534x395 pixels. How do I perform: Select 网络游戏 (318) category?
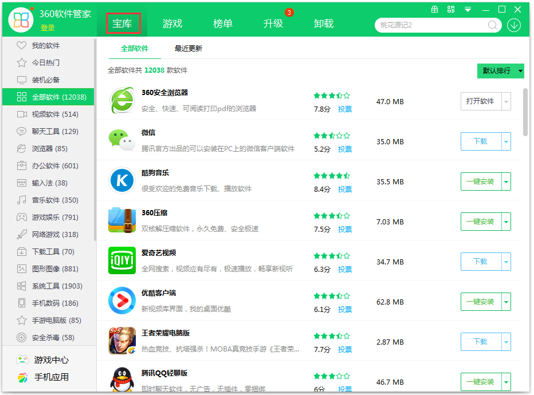(x=48, y=234)
